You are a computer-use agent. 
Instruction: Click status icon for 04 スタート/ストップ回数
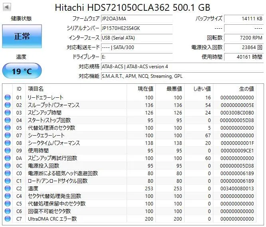point(8,120)
